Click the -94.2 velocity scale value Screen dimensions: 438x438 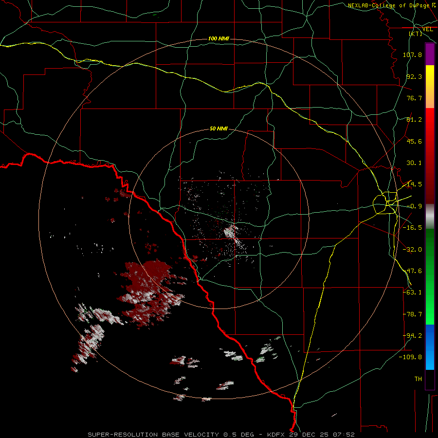(412, 336)
